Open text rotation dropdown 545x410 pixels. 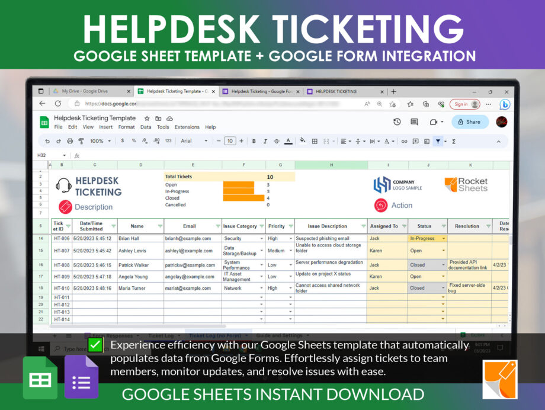pyautogui.click(x=389, y=141)
